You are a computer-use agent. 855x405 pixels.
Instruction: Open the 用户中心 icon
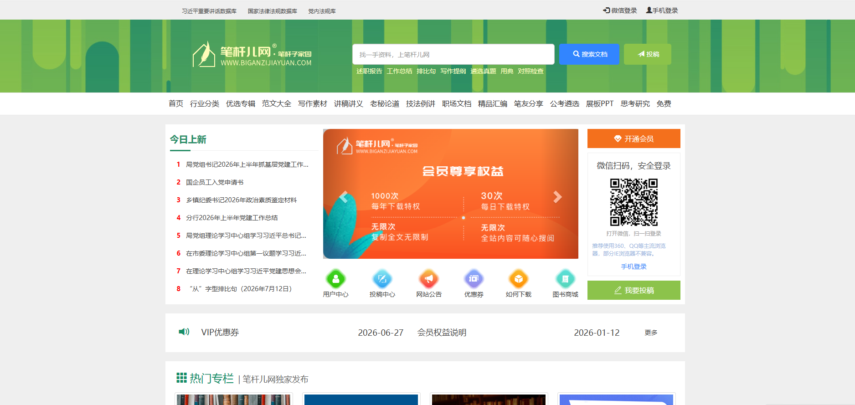(336, 279)
